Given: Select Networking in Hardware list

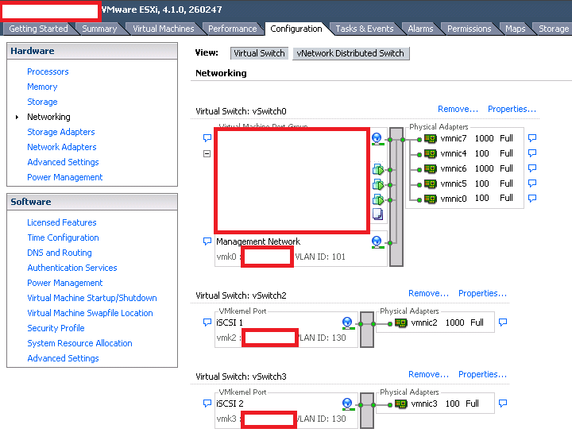Looking at the screenshot, I should point(49,117).
